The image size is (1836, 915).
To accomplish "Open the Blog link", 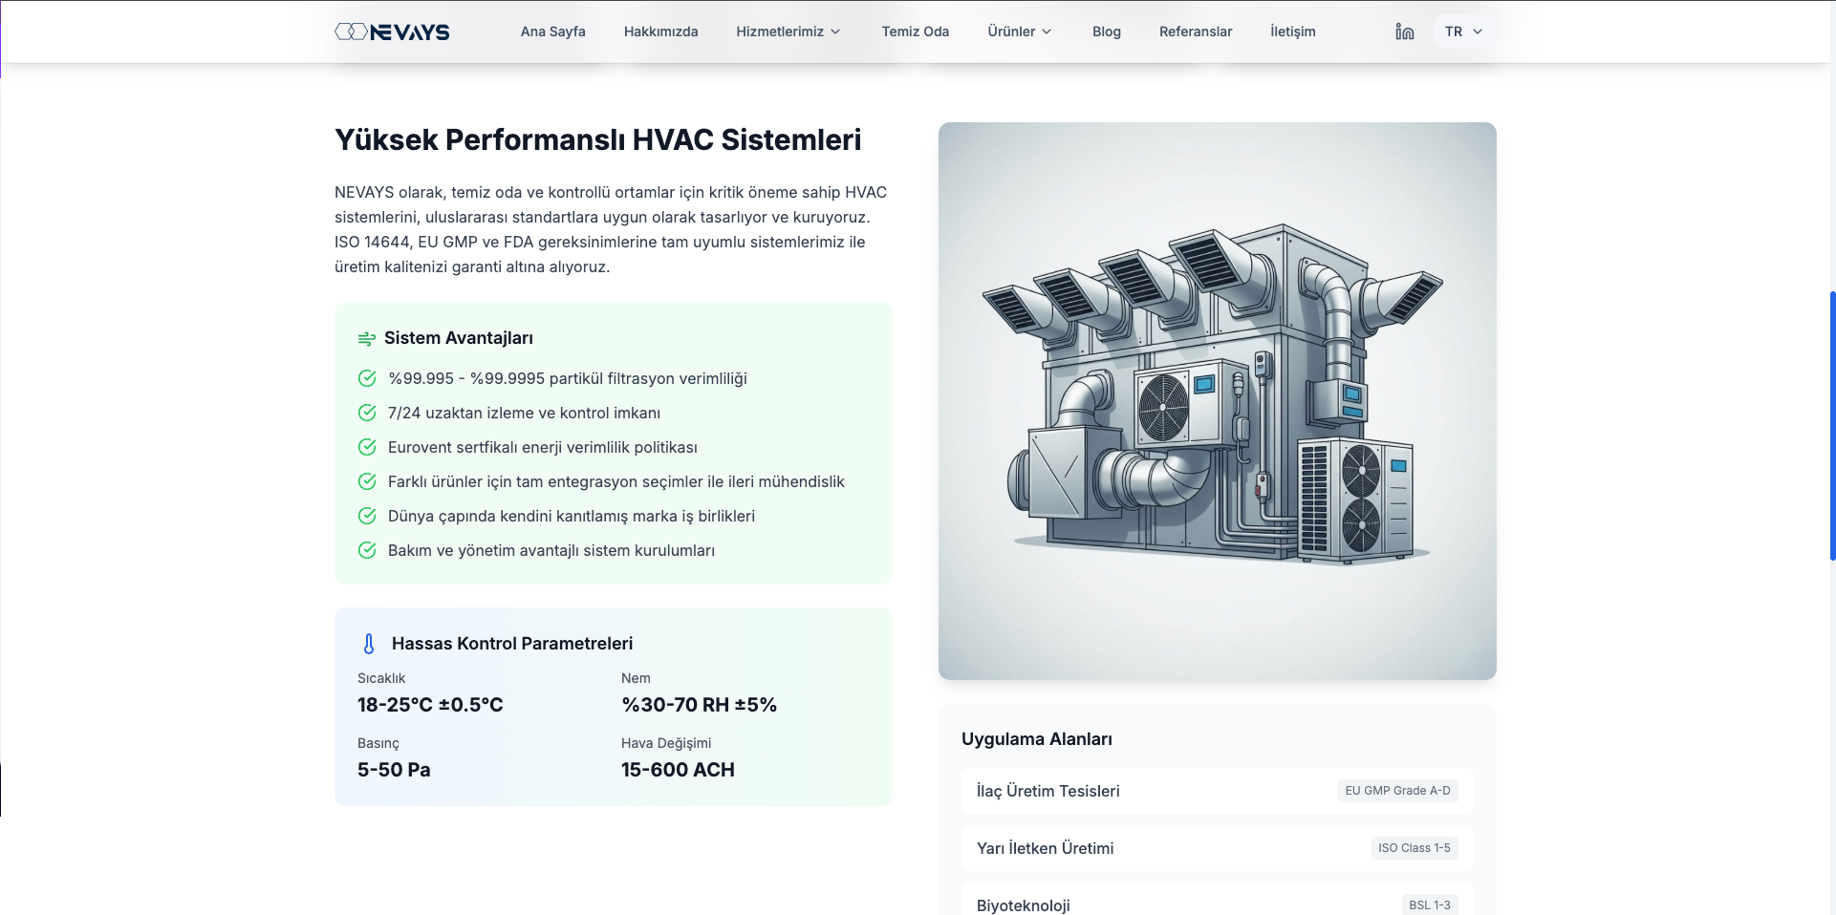I will coord(1106,32).
